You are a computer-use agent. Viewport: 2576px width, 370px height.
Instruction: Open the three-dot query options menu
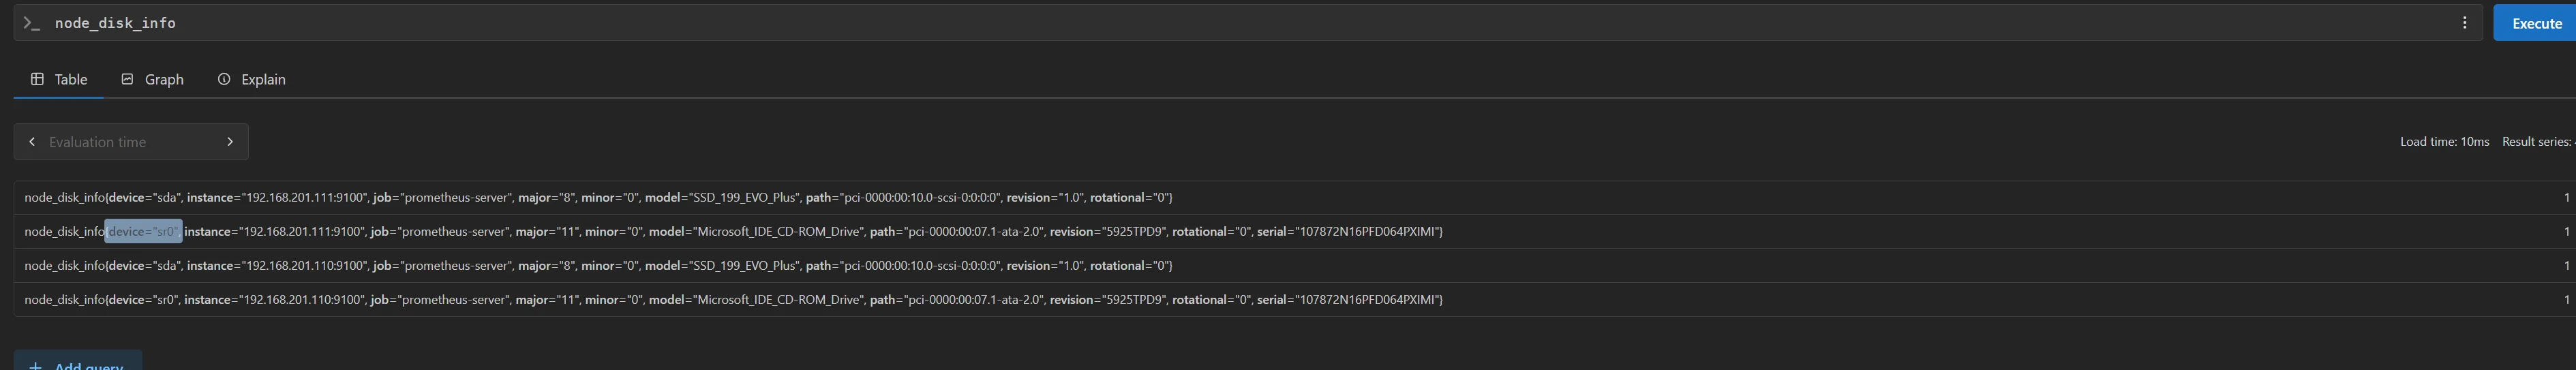click(2464, 23)
